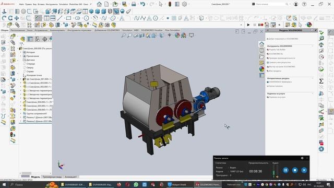Viewport: 334px width, 188px height.
Task: Open the Home tab icon of the task pane
Action: (261, 44)
